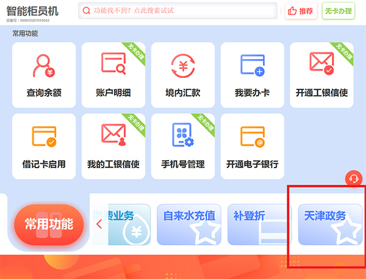Viewport: 366px width, 279px height.
Task: Select the 补登折 passbook update tile
Action: (x=260, y=224)
